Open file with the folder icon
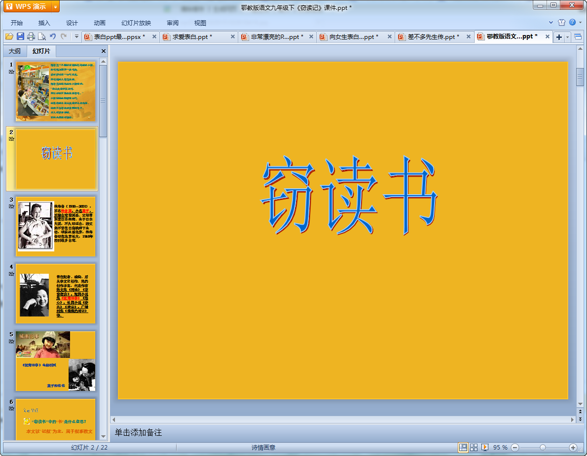 point(9,36)
